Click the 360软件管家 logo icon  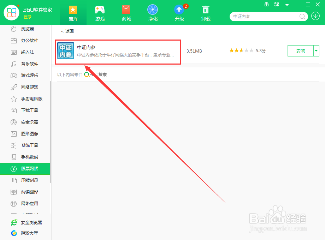pos(12,13)
